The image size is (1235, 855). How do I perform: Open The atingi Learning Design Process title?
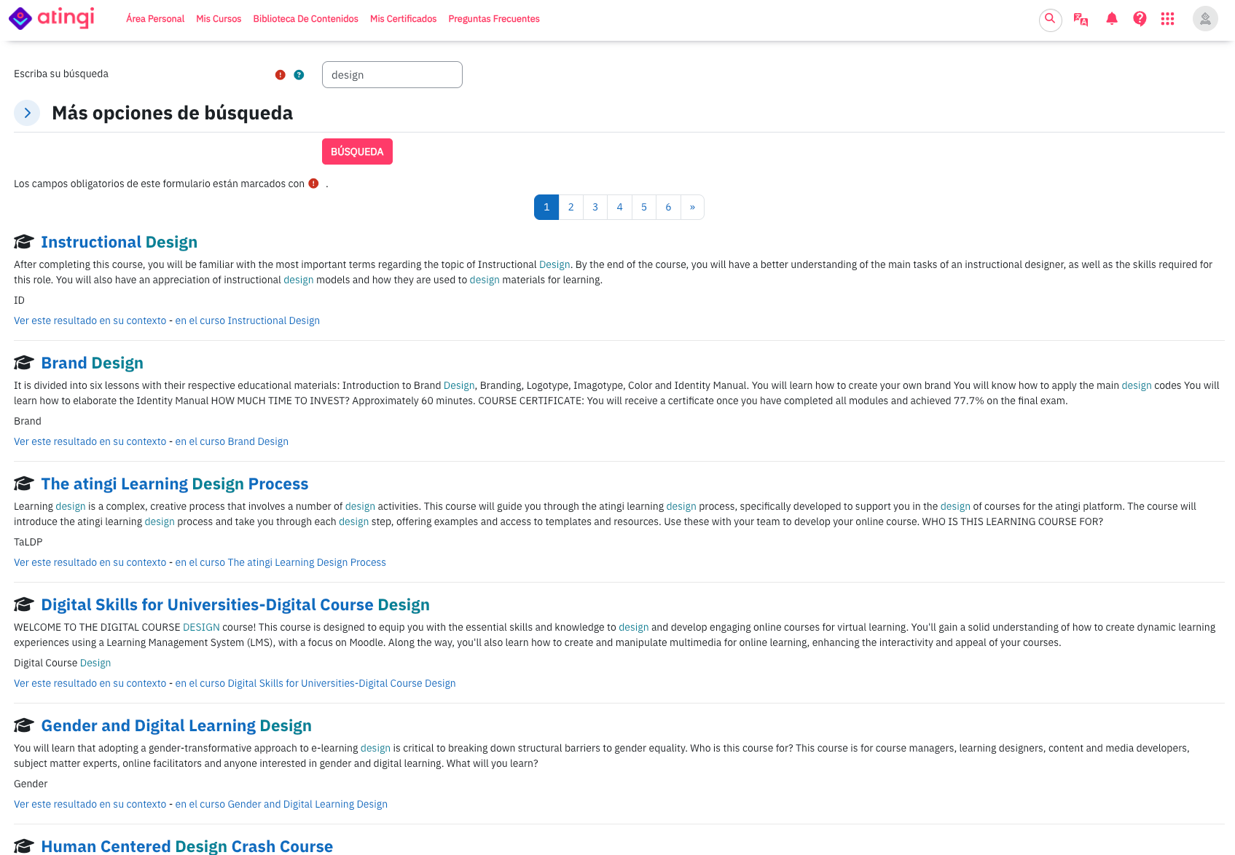[175, 484]
